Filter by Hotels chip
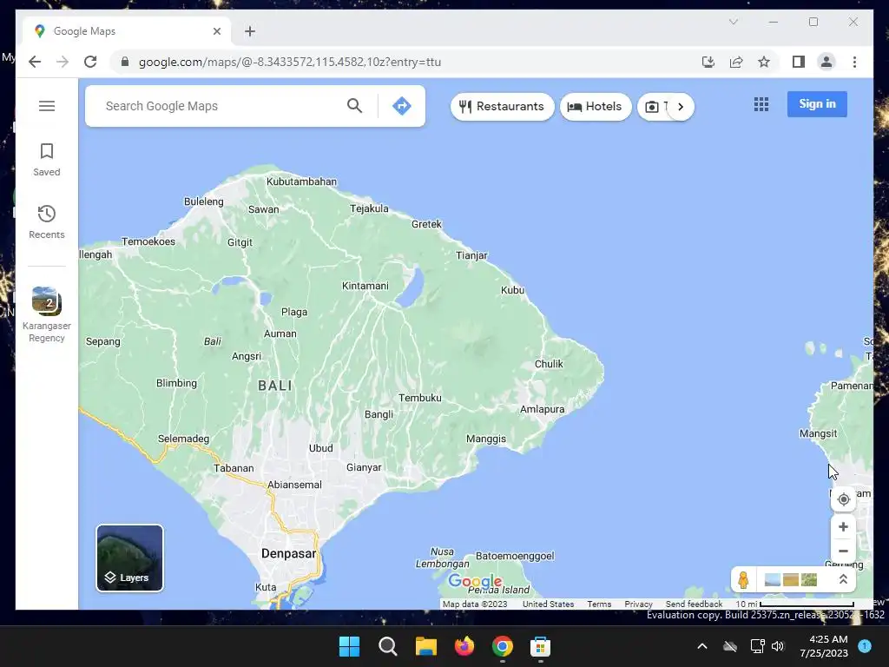Viewport: 889px width, 667px height. [x=596, y=107]
